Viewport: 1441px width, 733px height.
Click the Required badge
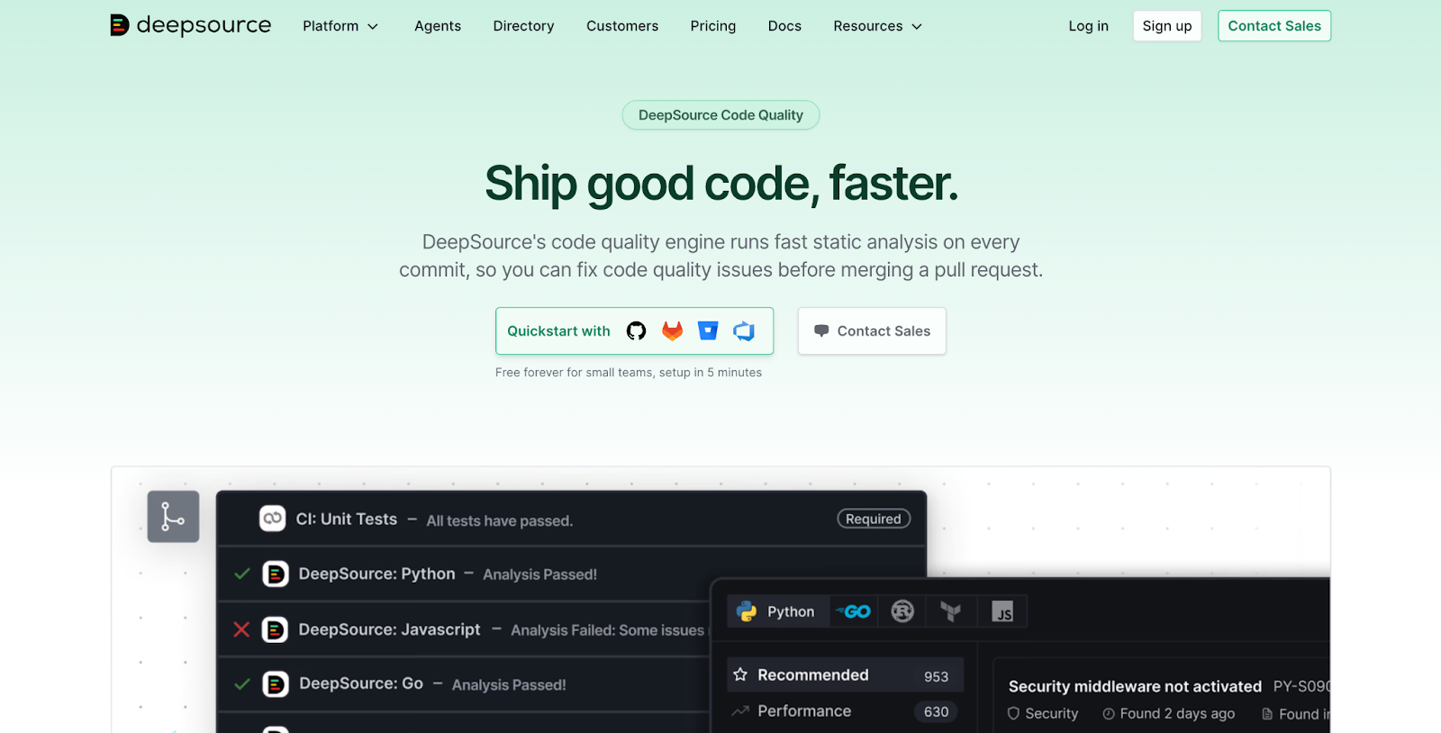coord(874,519)
